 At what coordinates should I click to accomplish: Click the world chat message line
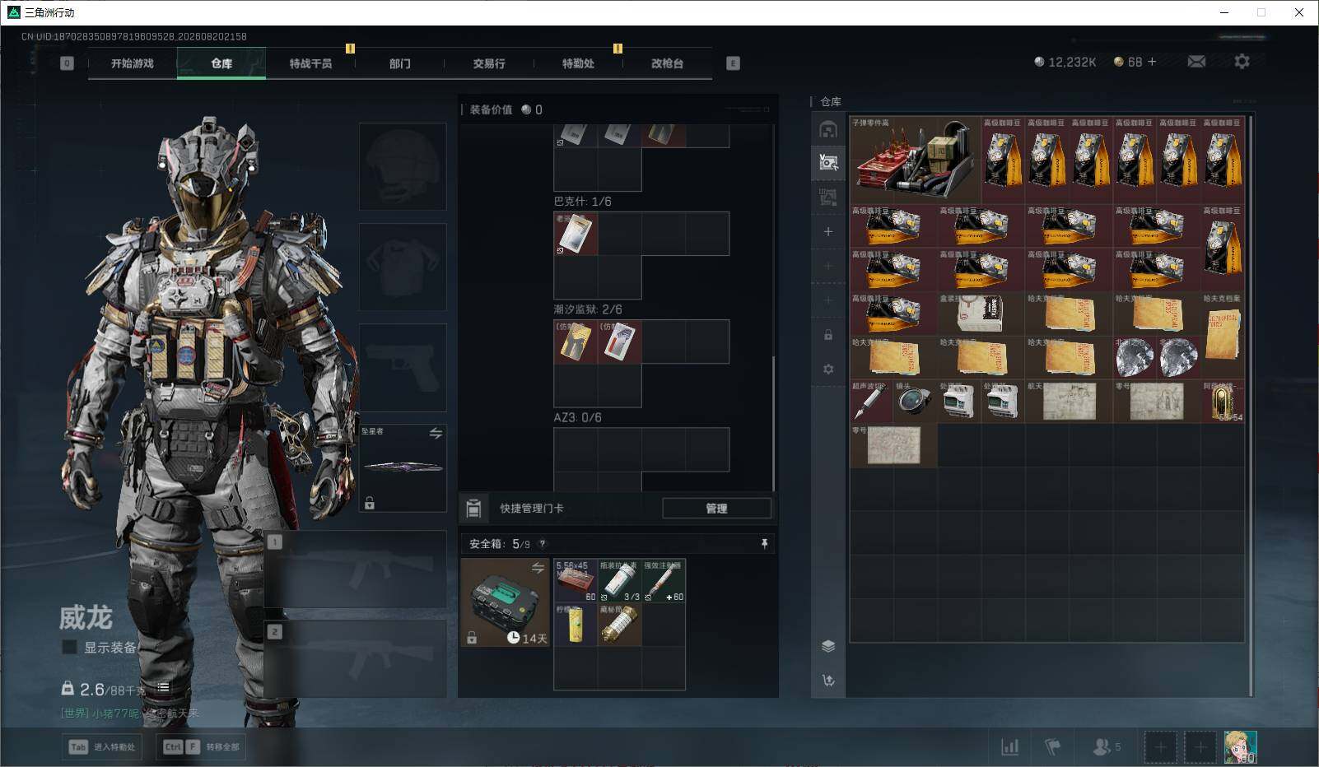130,714
